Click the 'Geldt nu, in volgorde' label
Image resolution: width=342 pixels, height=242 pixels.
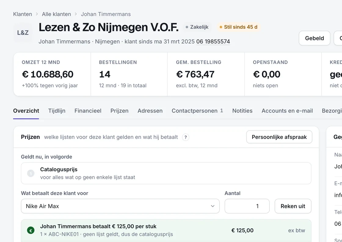pos(46,157)
